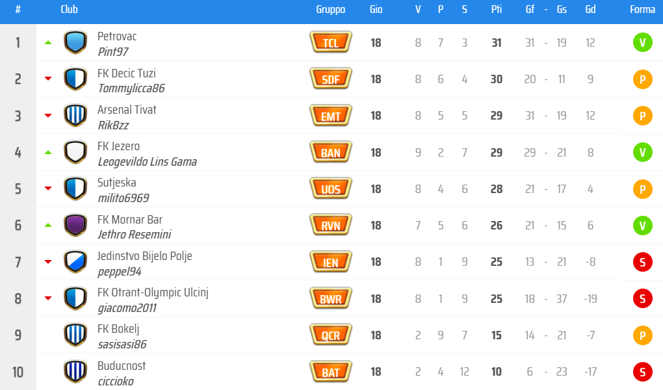The width and height of the screenshot is (663, 390).
Task: Open the FK Otrant-Olympic Ulcinj club page
Action: pyautogui.click(x=153, y=292)
